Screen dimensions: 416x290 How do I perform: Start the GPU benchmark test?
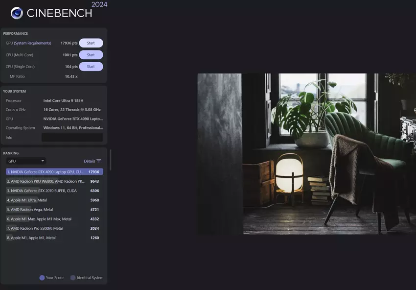[x=91, y=43]
